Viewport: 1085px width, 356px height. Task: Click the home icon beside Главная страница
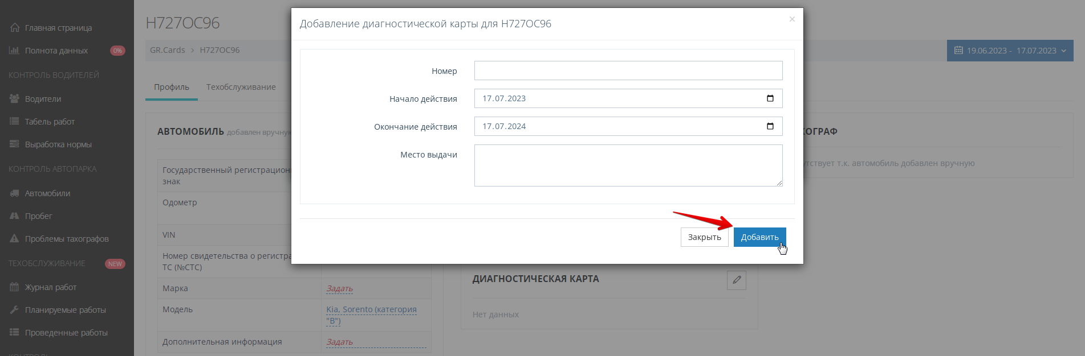[15, 28]
